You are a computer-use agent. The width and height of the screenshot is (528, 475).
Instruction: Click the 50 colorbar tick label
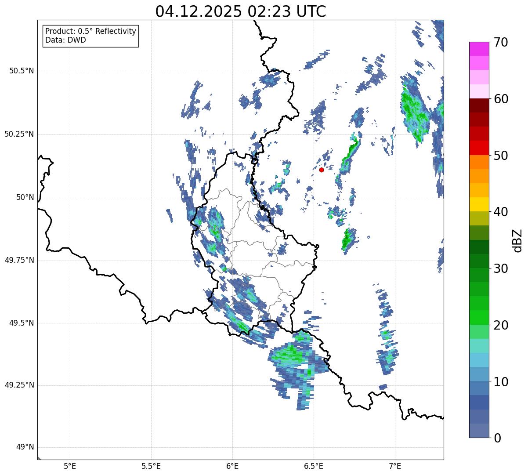[501, 156]
